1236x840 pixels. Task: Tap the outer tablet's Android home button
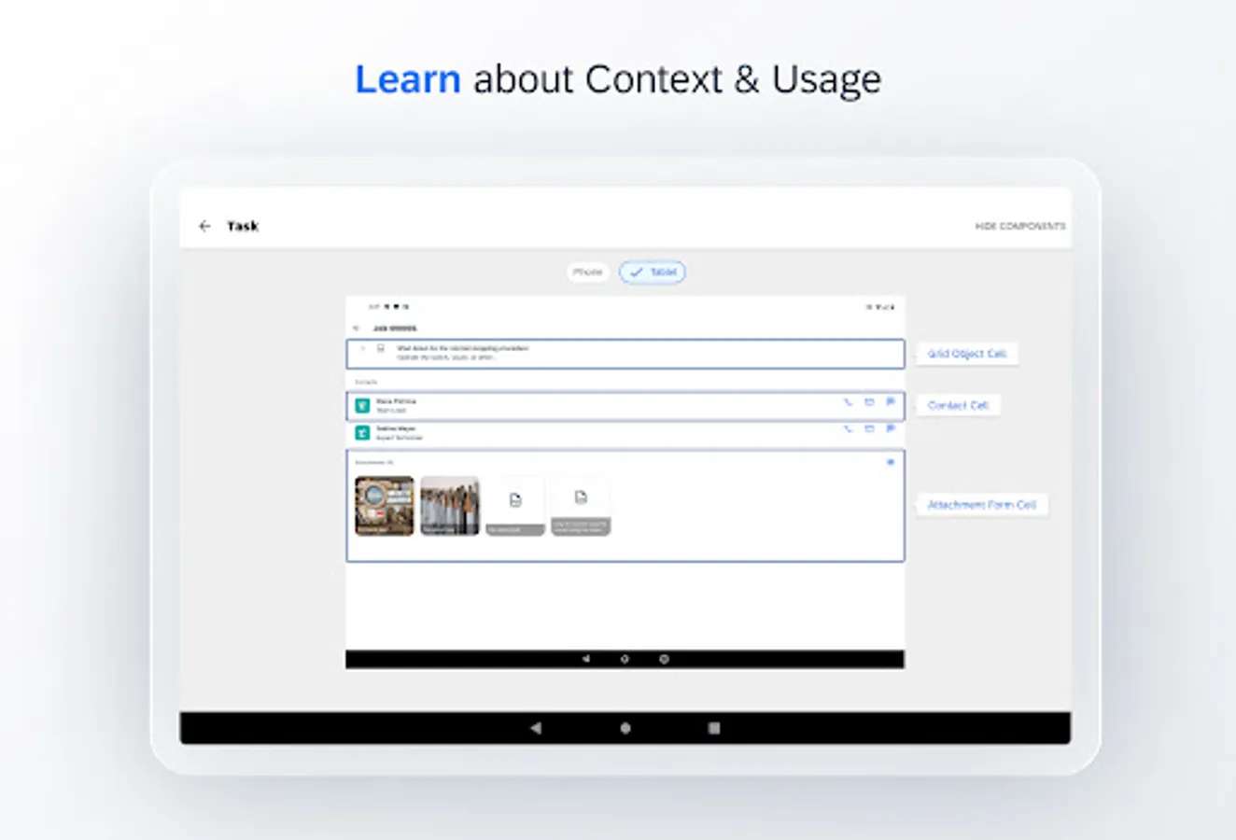coord(625,728)
